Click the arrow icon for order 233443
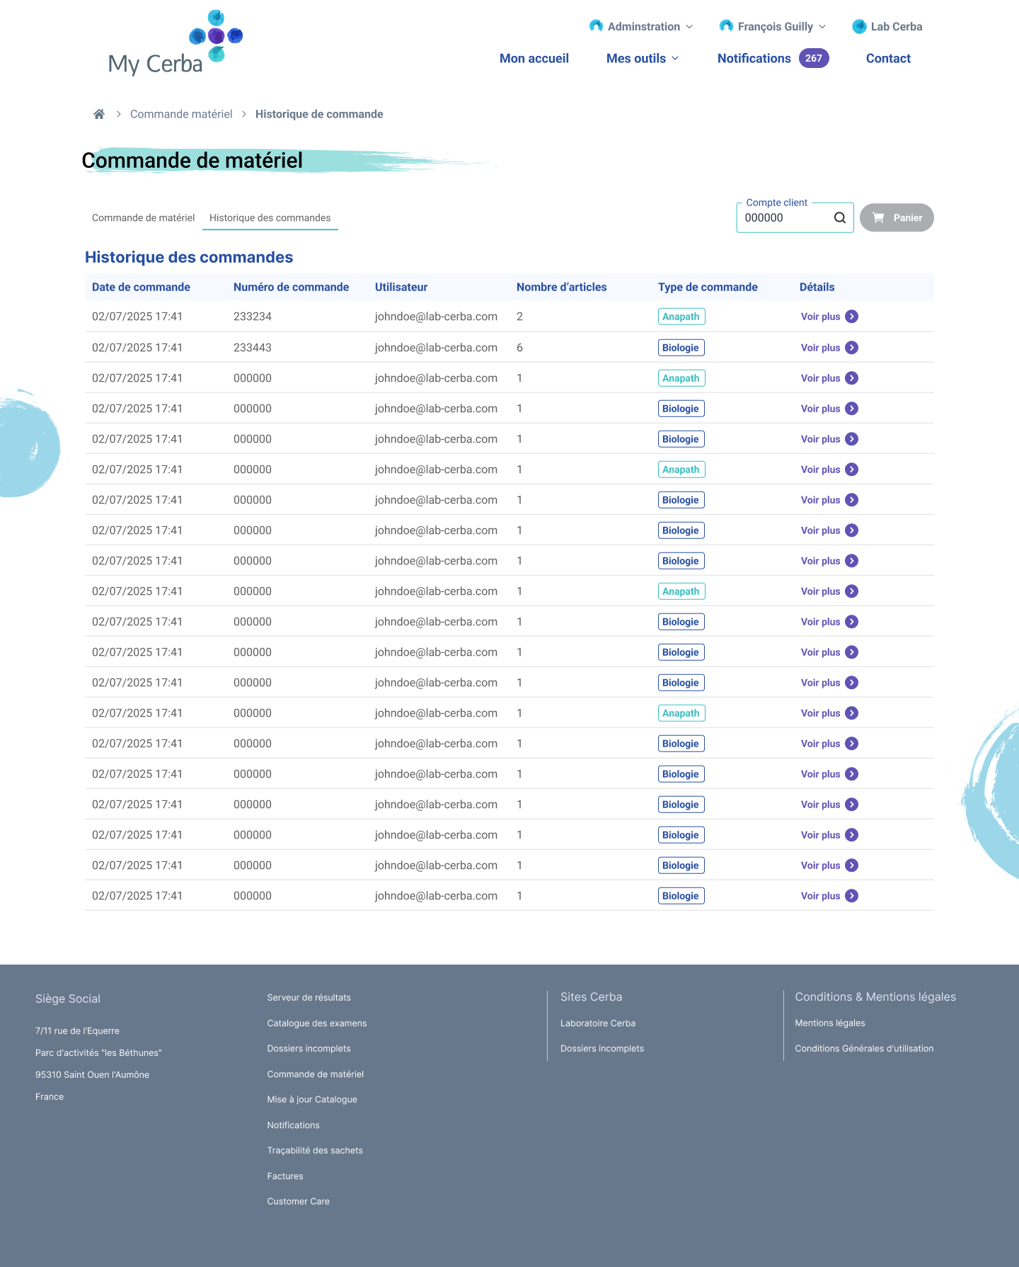This screenshot has height=1267, width=1019. pyautogui.click(x=852, y=348)
